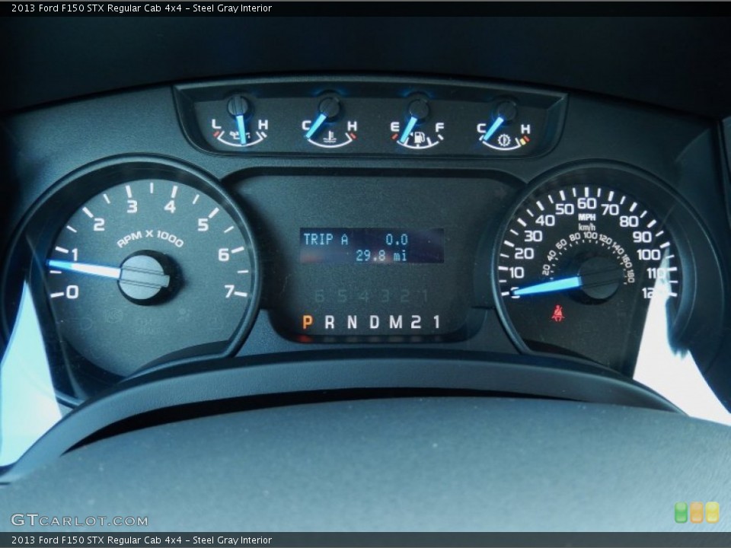Click the highlighted P gear indicator

click(x=307, y=322)
